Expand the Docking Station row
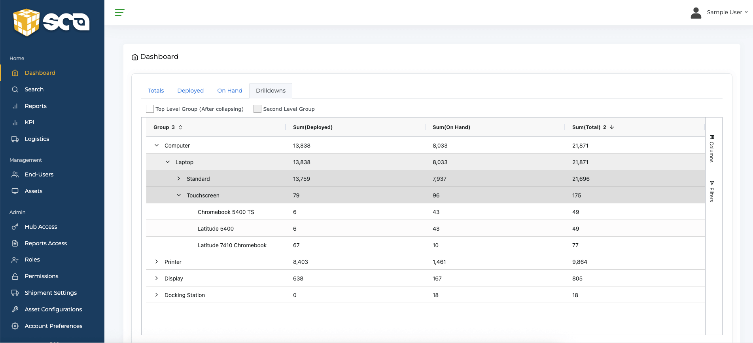 (157, 295)
